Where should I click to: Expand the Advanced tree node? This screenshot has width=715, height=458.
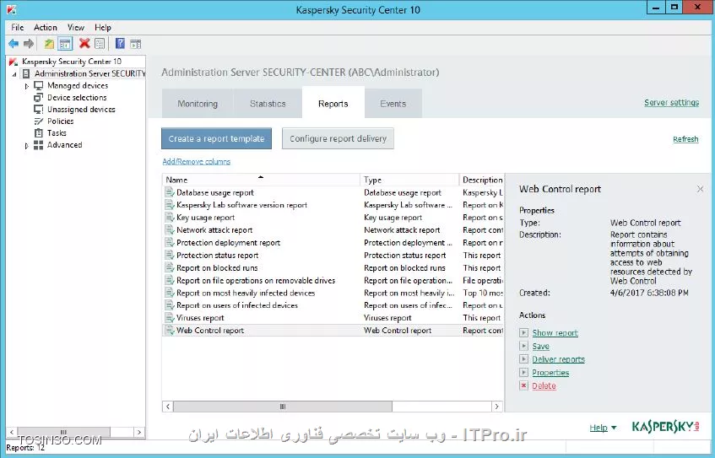26,145
